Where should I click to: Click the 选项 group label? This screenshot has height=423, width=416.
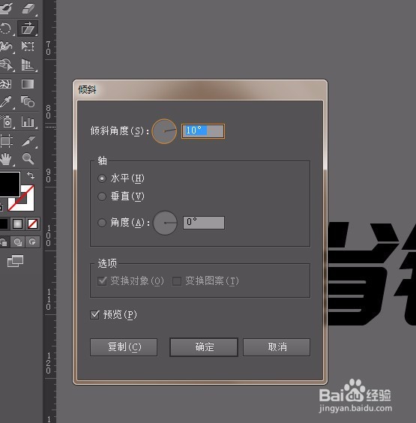point(107,263)
